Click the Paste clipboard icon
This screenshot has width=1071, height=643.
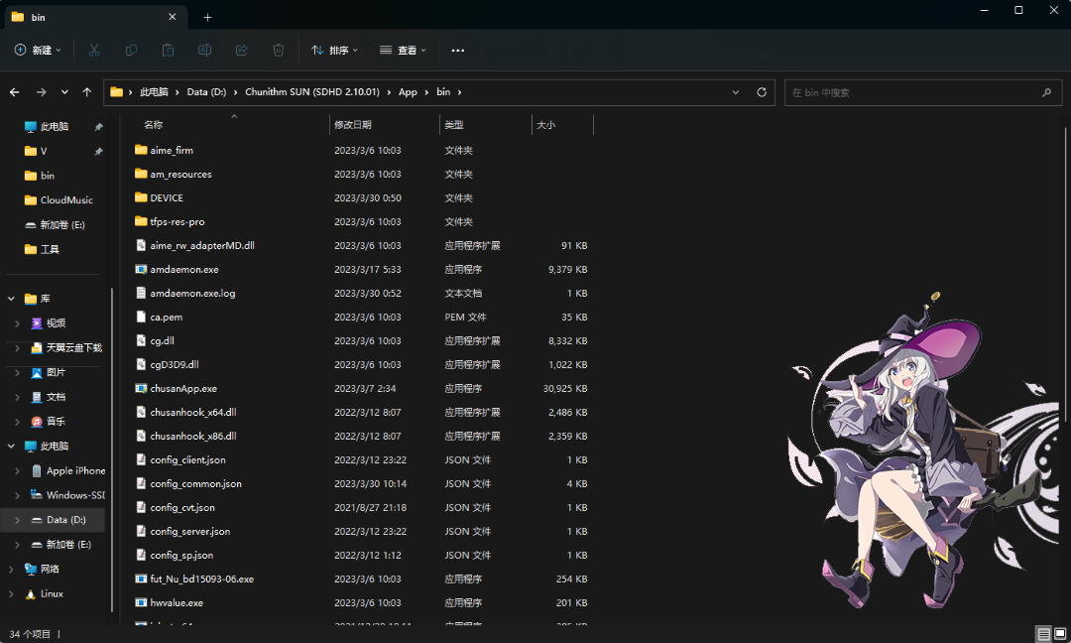pos(168,50)
